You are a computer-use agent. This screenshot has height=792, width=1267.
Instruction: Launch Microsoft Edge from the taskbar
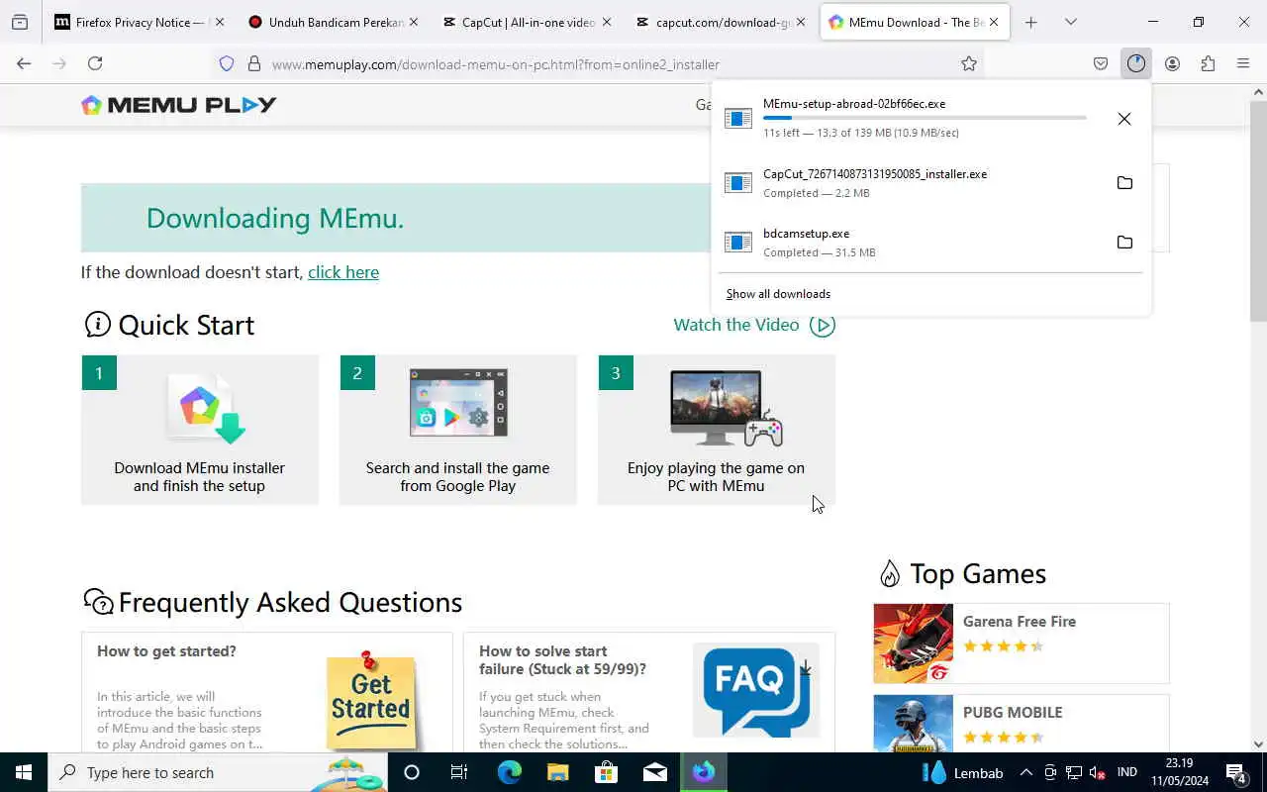point(510,772)
